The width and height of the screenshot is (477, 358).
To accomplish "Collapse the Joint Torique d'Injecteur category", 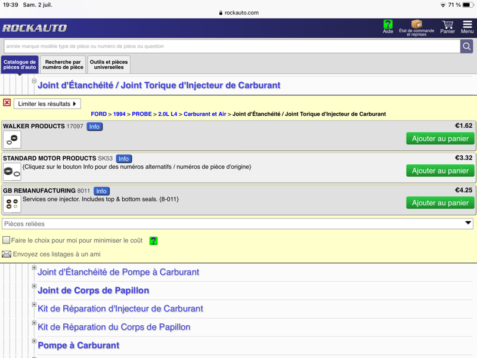I will (34, 81).
